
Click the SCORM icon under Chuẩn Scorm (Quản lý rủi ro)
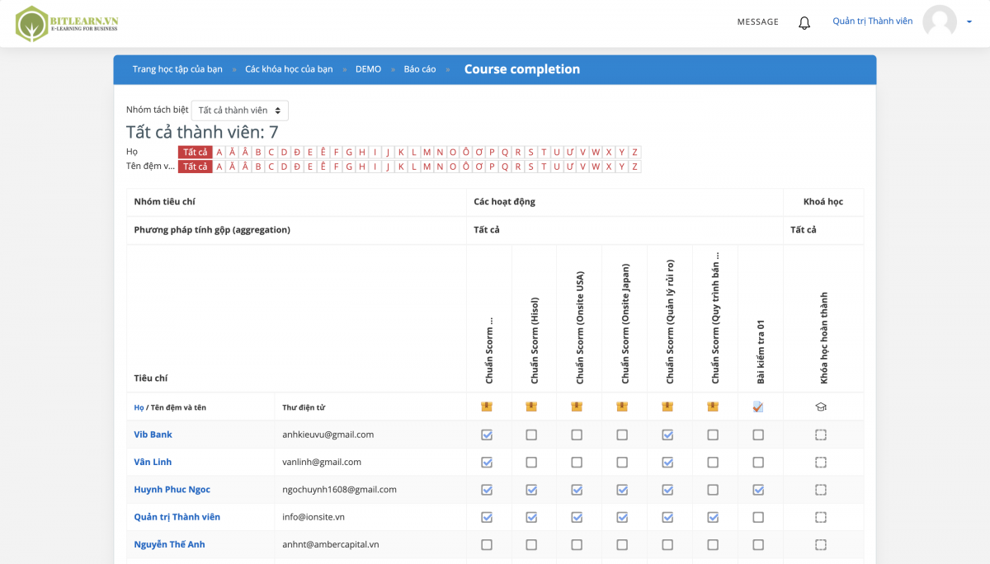[667, 407]
